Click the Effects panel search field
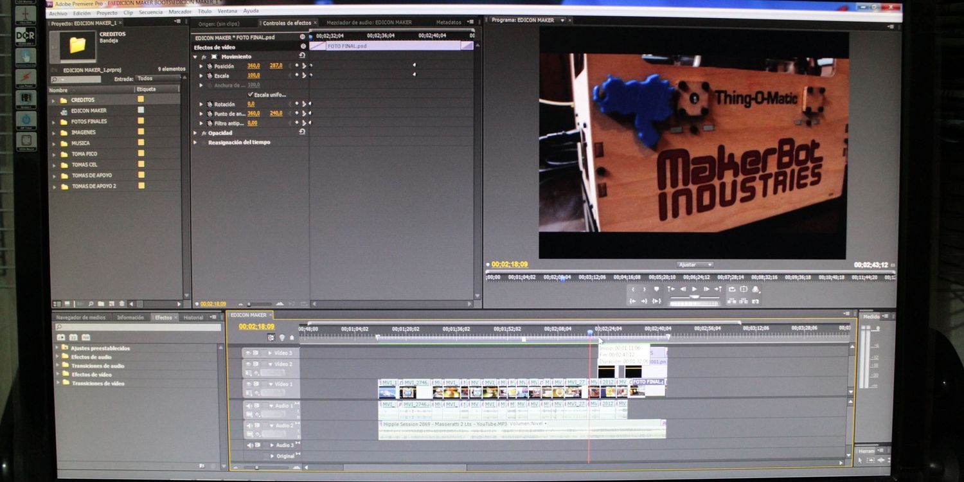Screen dimensions: 964x482 tap(138, 327)
